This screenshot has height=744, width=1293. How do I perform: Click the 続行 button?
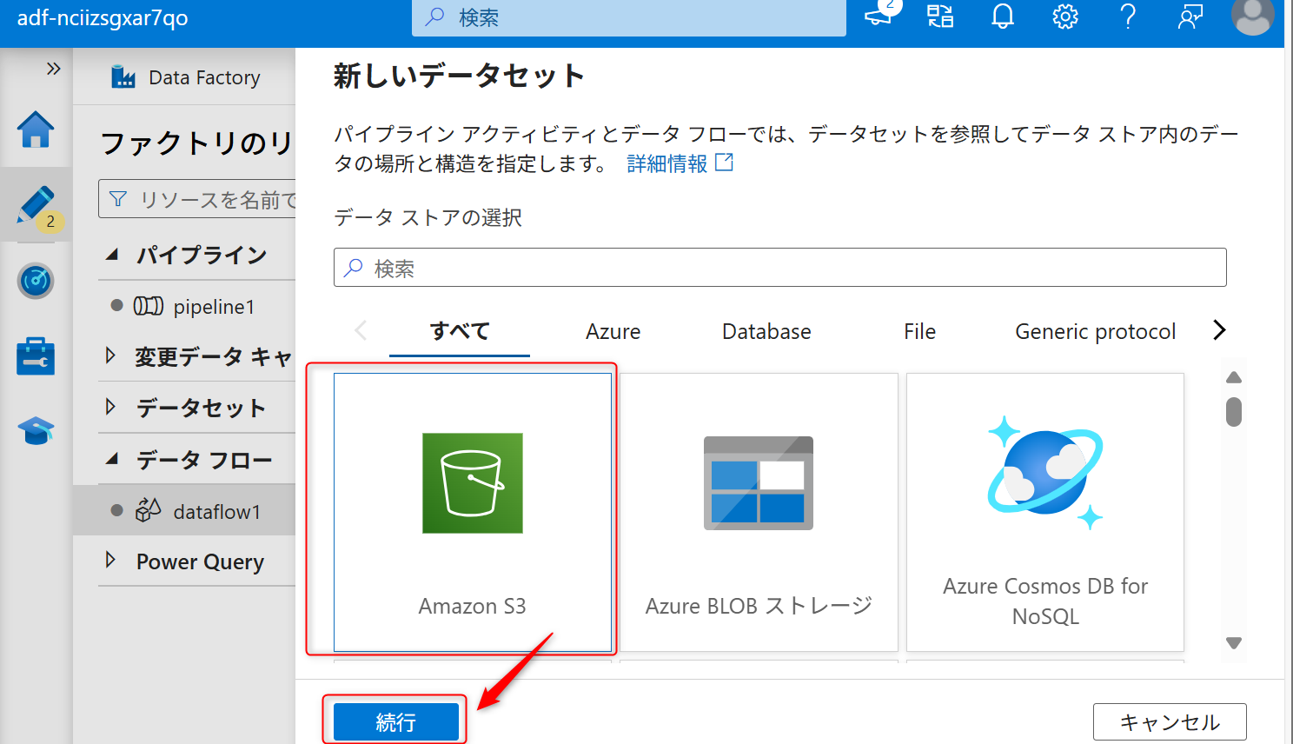point(395,721)
